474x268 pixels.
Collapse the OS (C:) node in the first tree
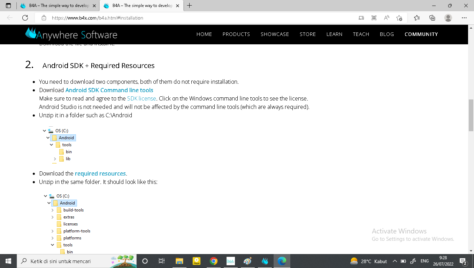(45, 131)
